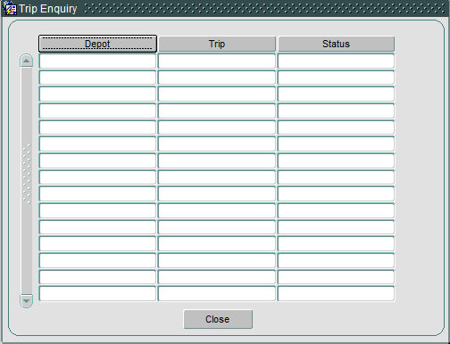Click the Depot column header button
The height and width of the screenshot is (344, 450).
[97, 44]
